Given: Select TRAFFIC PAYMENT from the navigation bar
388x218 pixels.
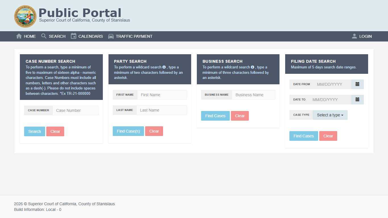Looking at the screenshot, I should [x=134, y=36].
